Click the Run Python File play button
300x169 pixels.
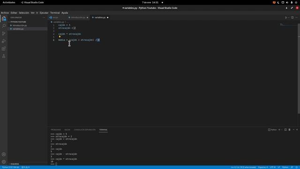(x=286, y=17)
